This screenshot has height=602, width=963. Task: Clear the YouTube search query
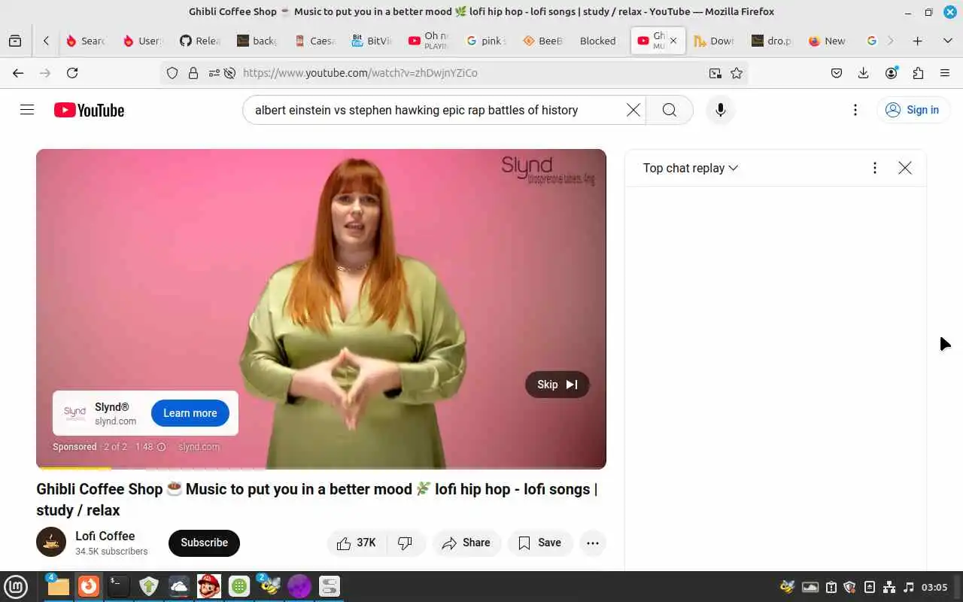pos(633,110)
